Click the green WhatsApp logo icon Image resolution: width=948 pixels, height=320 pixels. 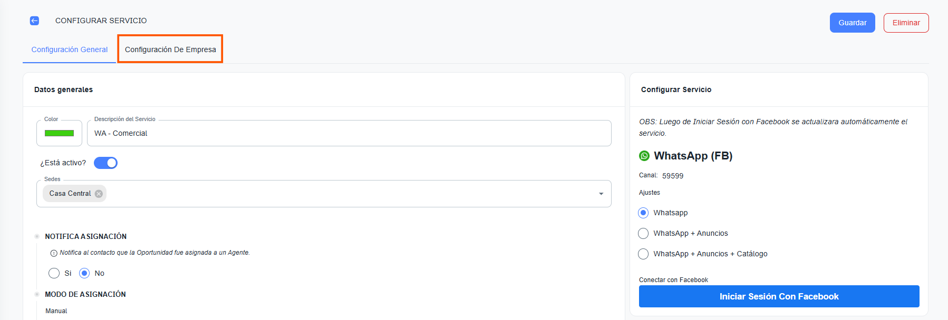click(644, 156)
